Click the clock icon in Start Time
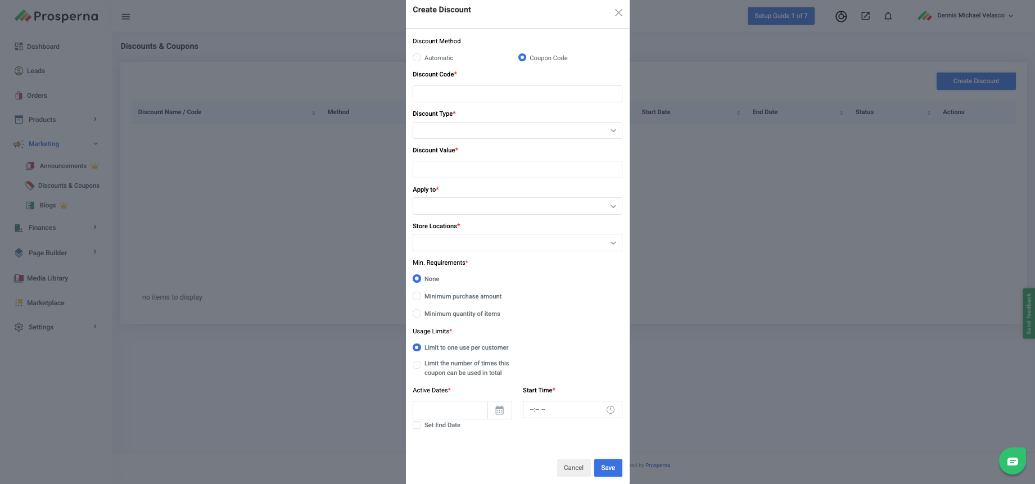The height and width of the screenshot is (484, 1035). pos(610,410)
